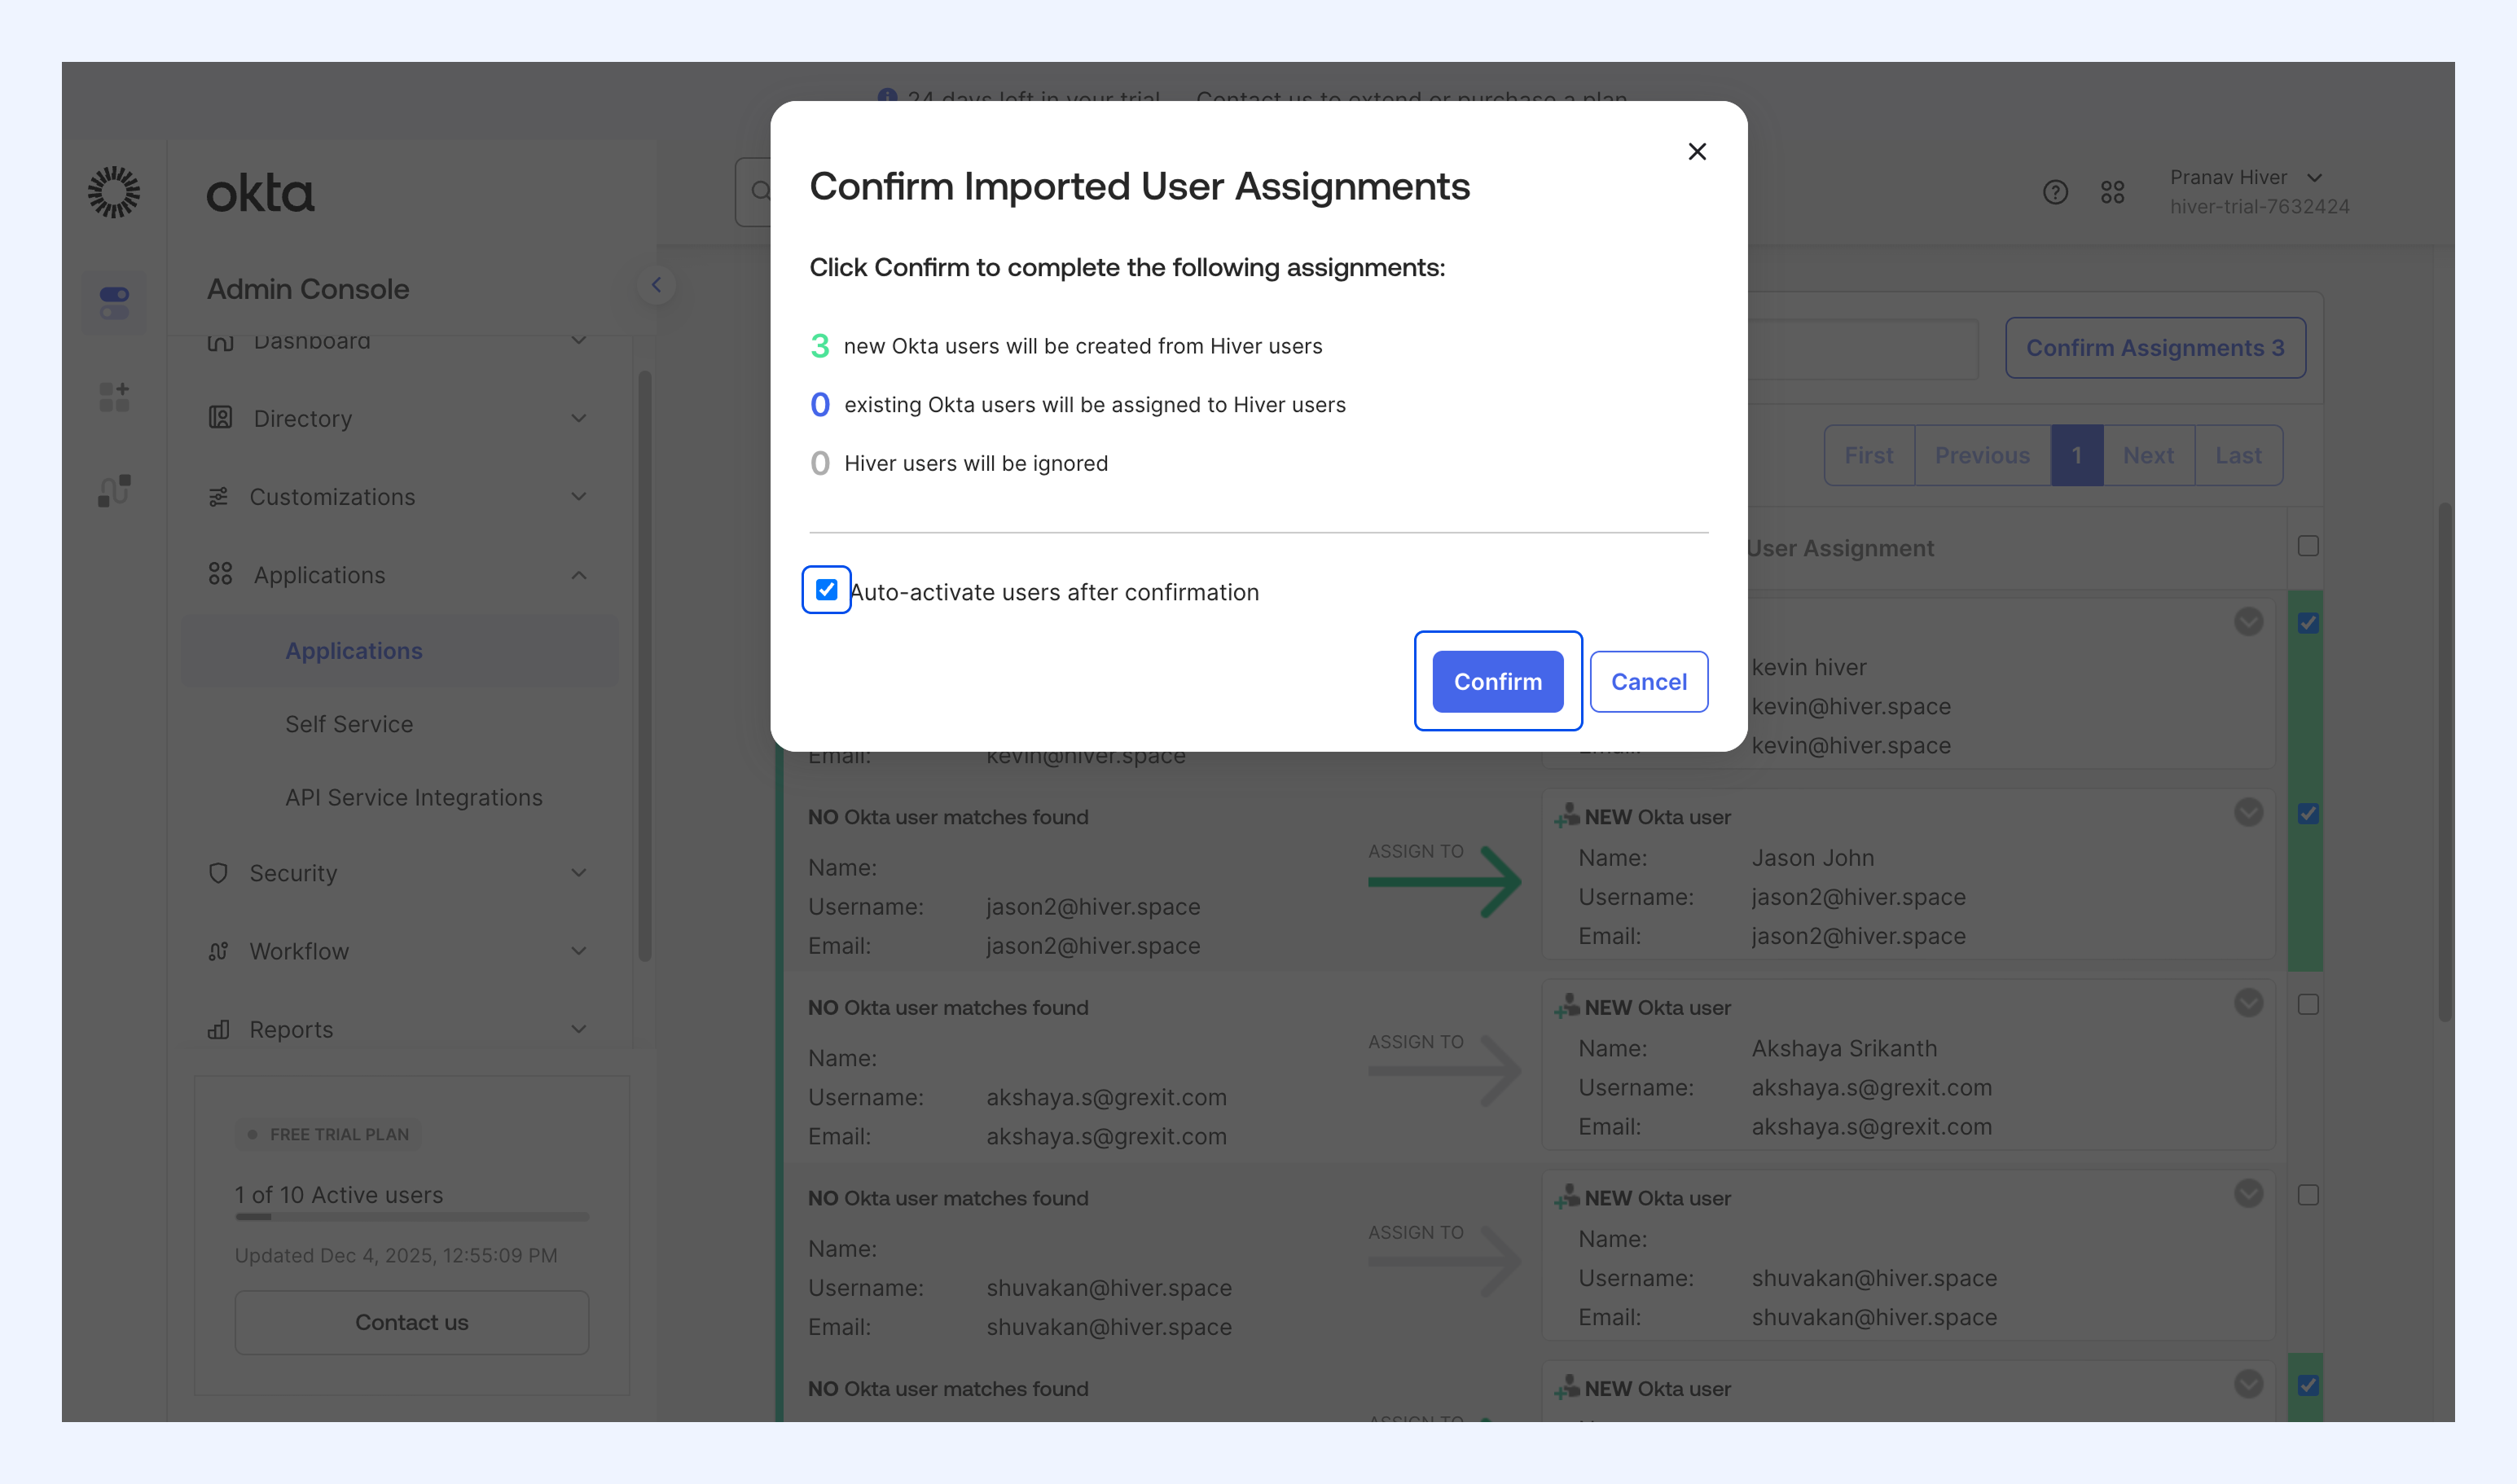The image size is (2517, 1484).
Task: Click the main page vertical scrollbar
Action: pyautogui.click(x=2444, y=762)
